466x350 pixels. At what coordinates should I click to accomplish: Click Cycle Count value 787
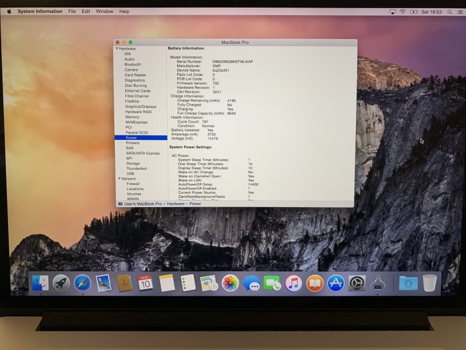205,122
